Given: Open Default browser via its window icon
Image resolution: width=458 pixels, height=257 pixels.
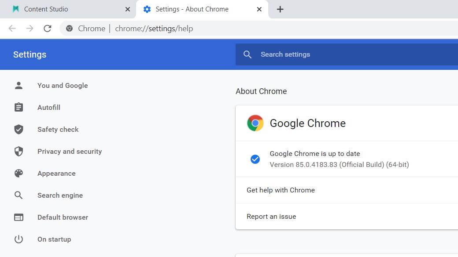Looking at the screenshot, I should 18,217.
